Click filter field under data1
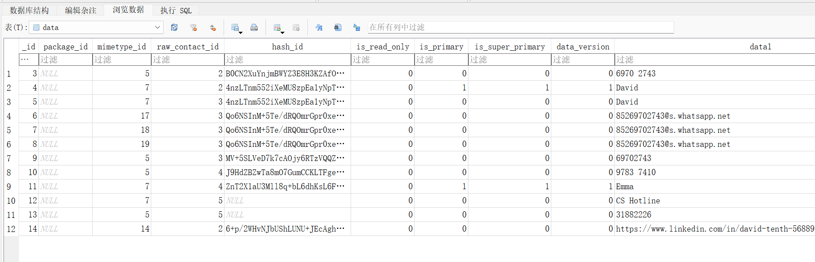Viewport: 815px width, 262px height. coord(715,60)
